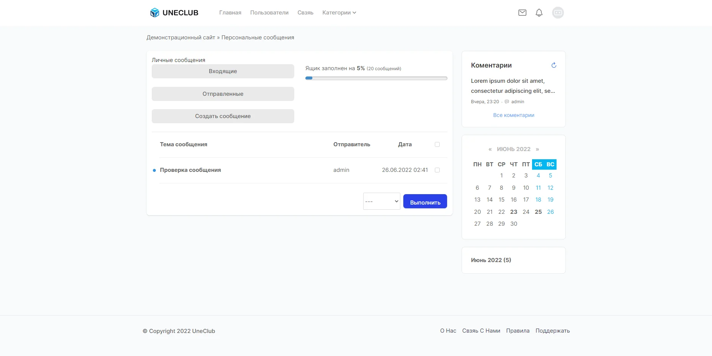Click Тема сообщения column header
712x356 pixels.
183,144
